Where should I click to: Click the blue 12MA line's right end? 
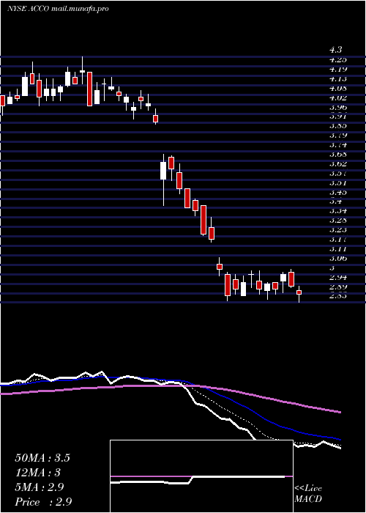point(340,440)
